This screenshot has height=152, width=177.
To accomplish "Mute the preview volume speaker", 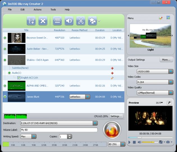I will pyautogui.click(x=139, y=142).
